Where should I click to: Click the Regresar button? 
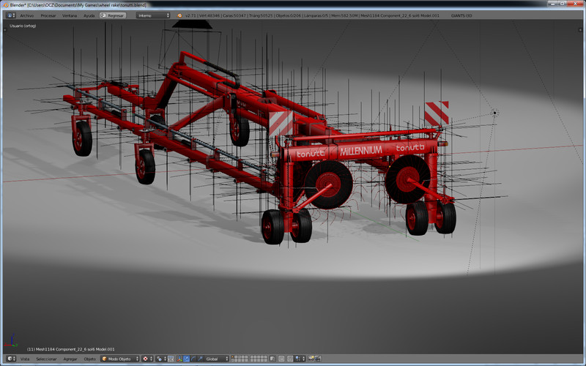click(x=112, y=15)
